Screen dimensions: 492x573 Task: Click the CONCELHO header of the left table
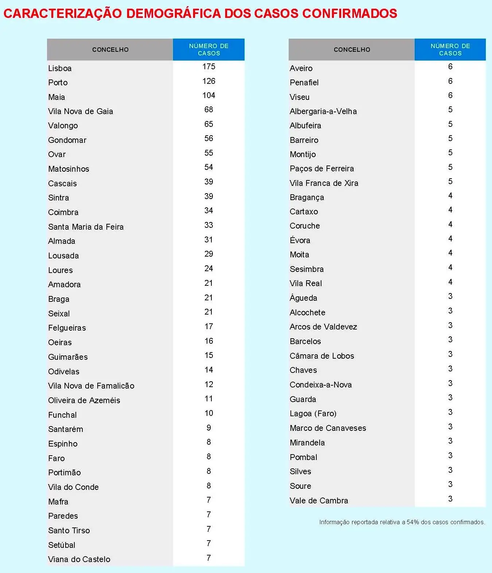point(110,50)
